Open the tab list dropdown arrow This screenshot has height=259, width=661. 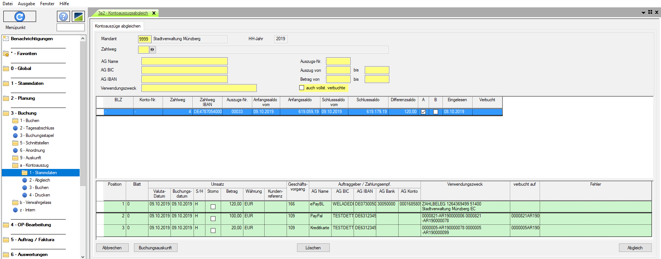coord(643,13)
